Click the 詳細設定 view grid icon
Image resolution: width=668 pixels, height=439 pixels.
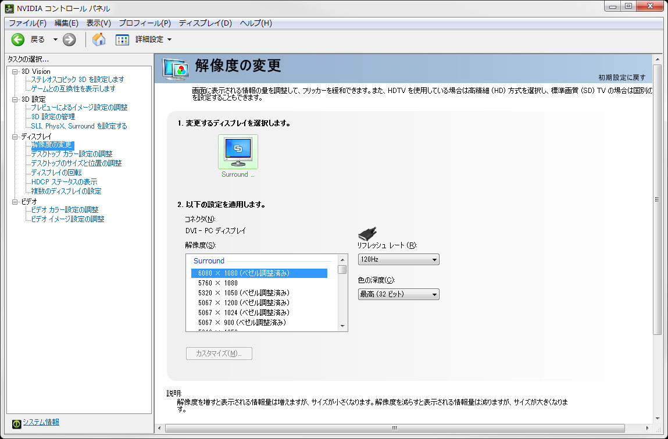(122, 40)
